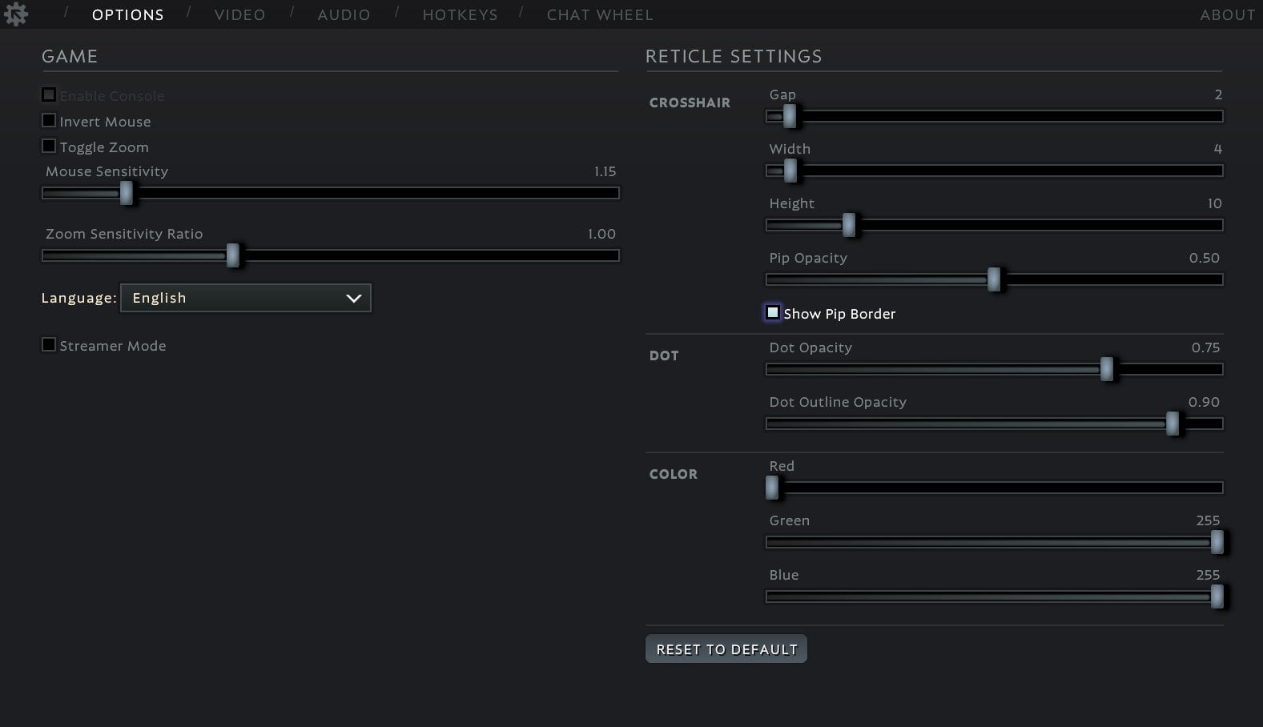Switch to the AUDIO tab
The image size is (1263, 727).
(x=344, y=14)
